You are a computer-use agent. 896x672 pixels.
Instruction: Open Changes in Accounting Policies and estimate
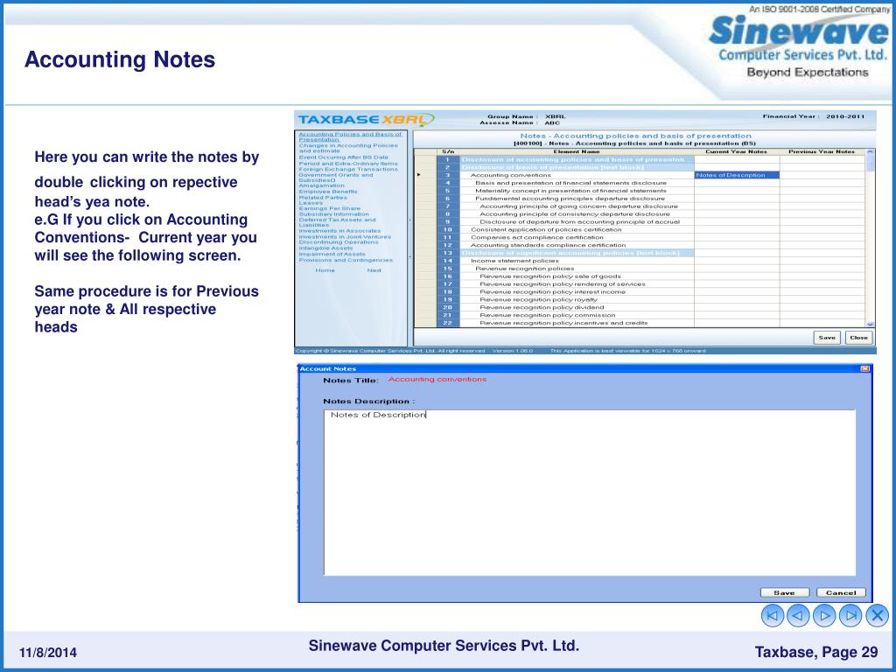point(348,148)
